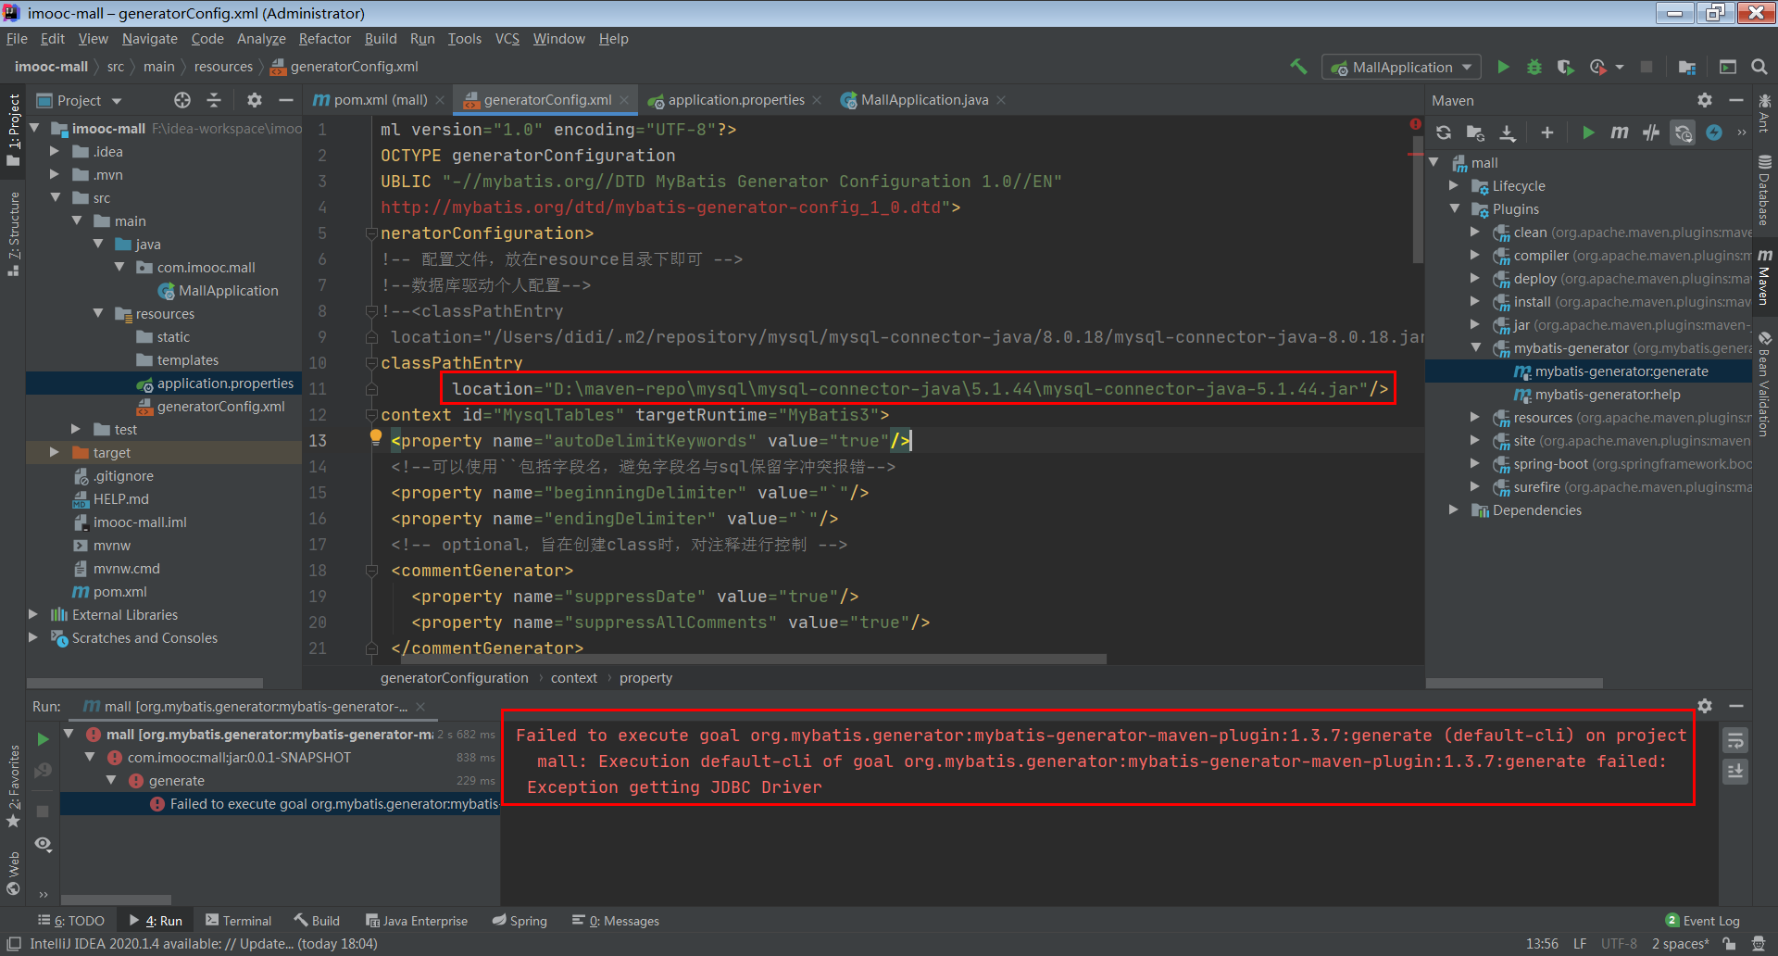Click the Spring tool window button
Image resolution: width=1778 pixels, height=956 pixels.
coord(520,921)
